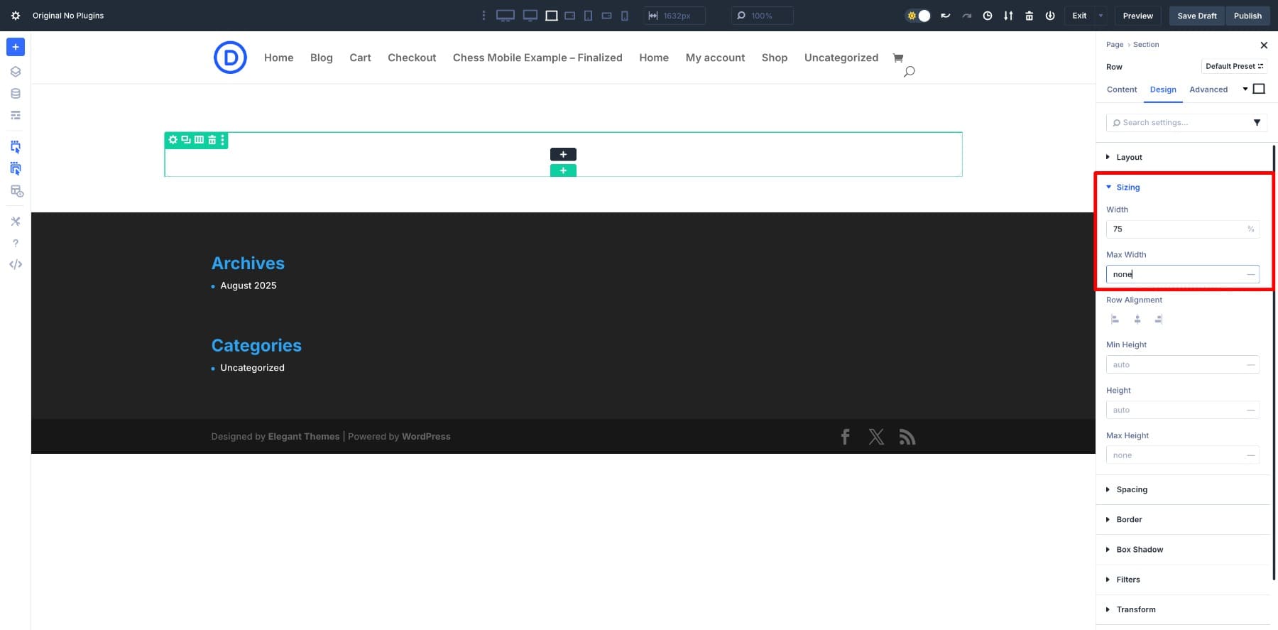Duplicate the row using green toolbar icon
The image size is (1278, 630).
pyautogui.click(x=186, y=140)
